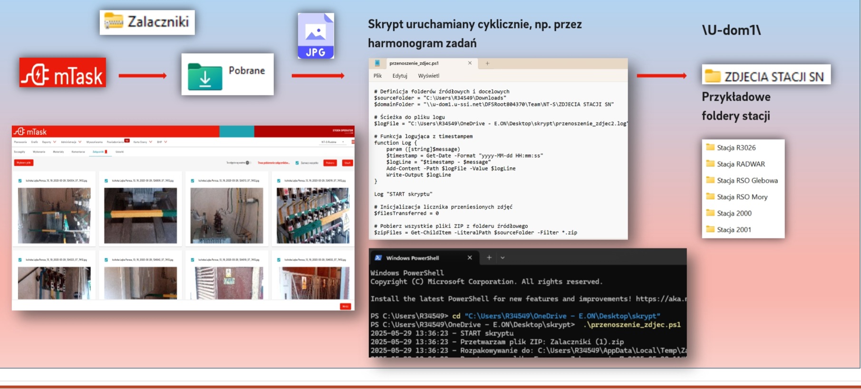
Task: Click the mTask logo in the web app header
Action: pyautogui.click(x=30, y=132)
